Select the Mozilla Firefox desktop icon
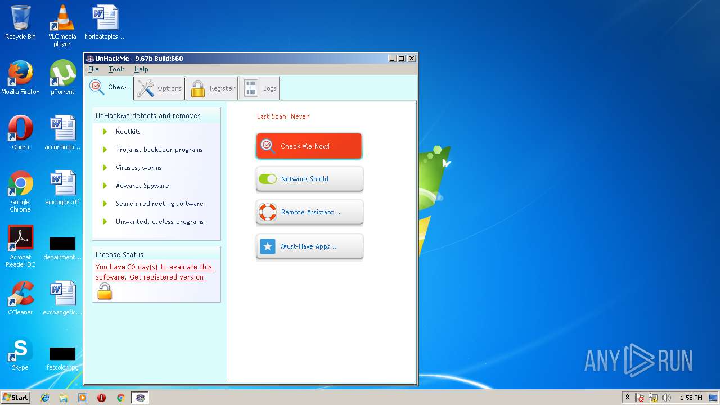Viewport: 720px width, 405px height. [x=20, y=78]
